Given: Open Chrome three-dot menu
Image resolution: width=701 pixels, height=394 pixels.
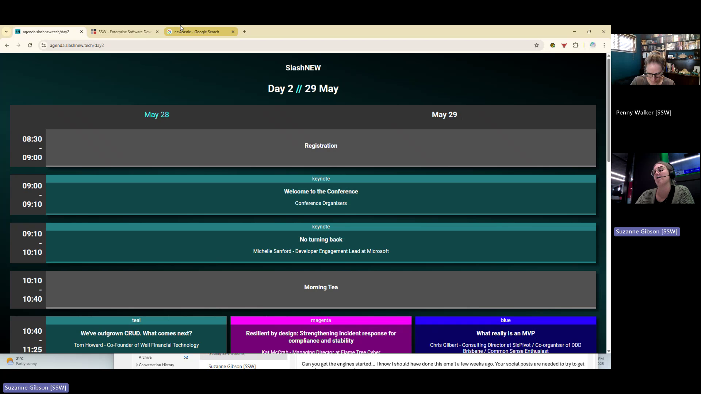Looking at the screenshot, I should pos(604,45).
